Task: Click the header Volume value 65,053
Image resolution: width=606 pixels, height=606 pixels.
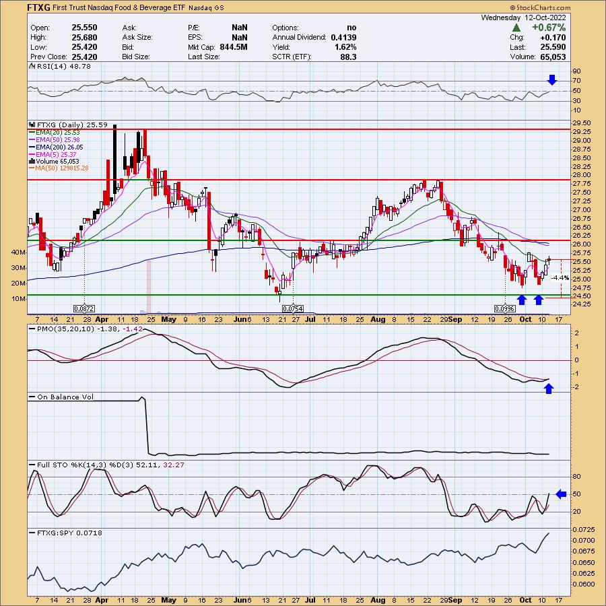Action: pos(553,57)
